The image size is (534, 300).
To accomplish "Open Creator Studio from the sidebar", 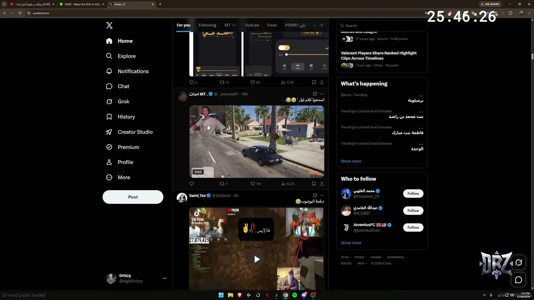I will click(x=129, y=132).
